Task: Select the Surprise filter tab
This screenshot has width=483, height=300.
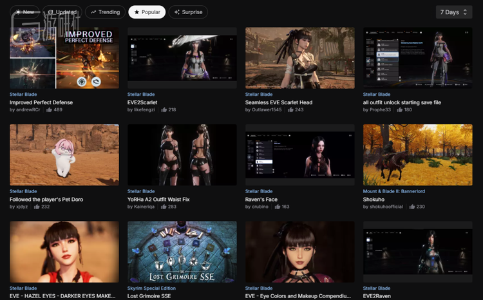Action: (189, 12)
